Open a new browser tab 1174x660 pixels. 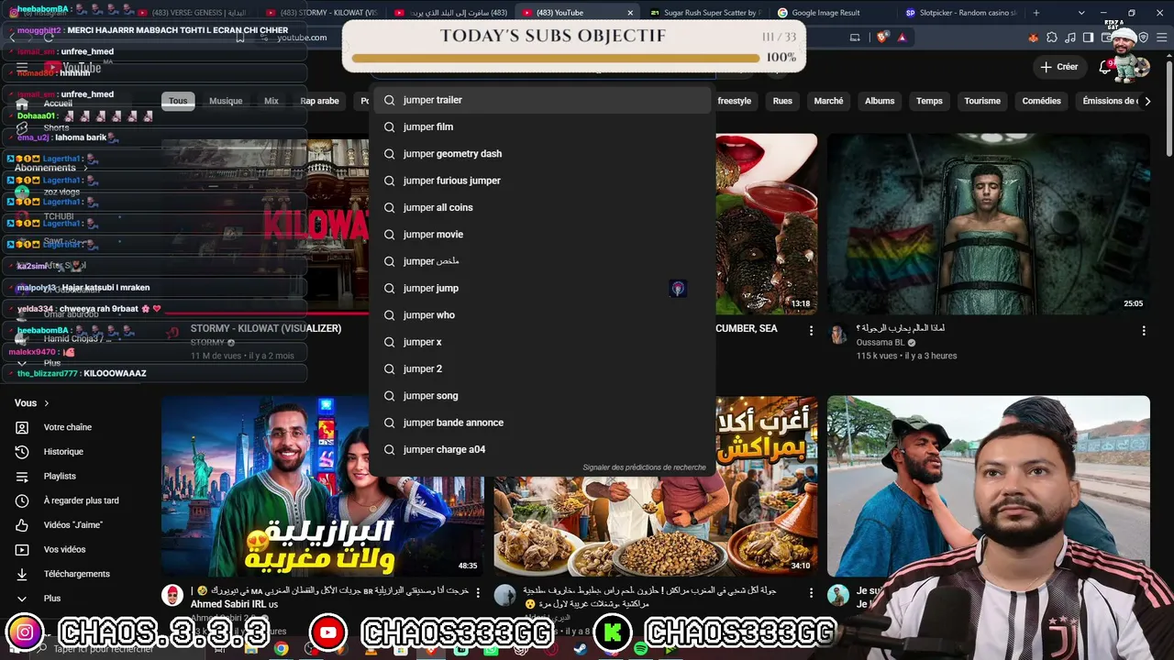pos(1036,13)
